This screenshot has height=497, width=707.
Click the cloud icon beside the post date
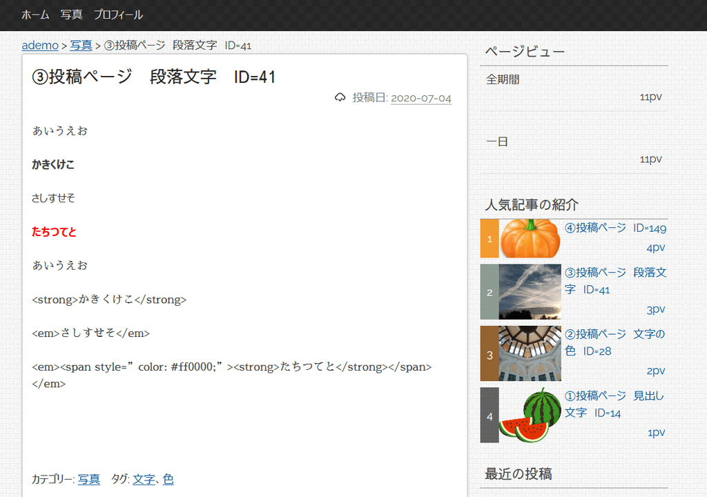(340, 98)
